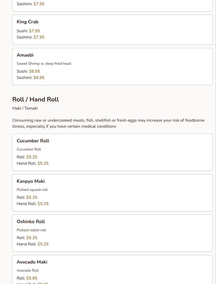Click the 'Pickled squash roll' description
Viewport: 221px width, 284px height.
32,190
